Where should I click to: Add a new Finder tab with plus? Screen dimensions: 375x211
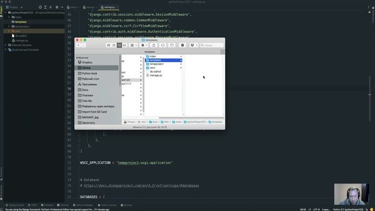pyautogui.click(x=223, y=52)
